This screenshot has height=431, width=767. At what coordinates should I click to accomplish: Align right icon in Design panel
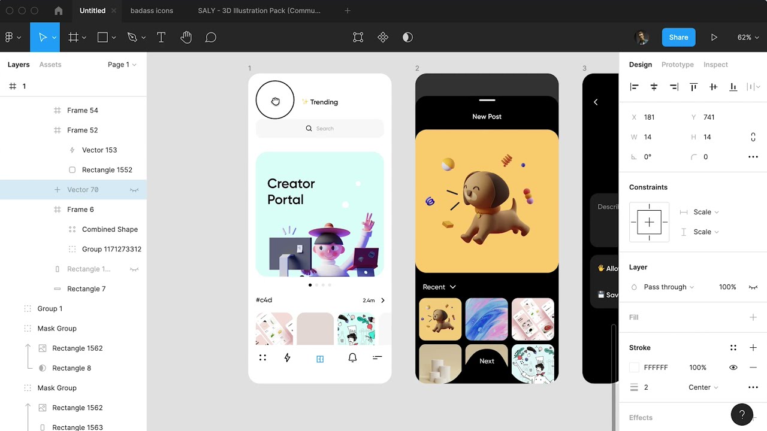(674, 87)
